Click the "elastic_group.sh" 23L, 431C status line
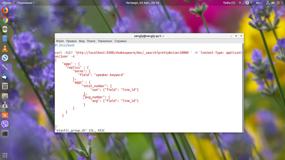The image size is (285, 160). point(80,131)
